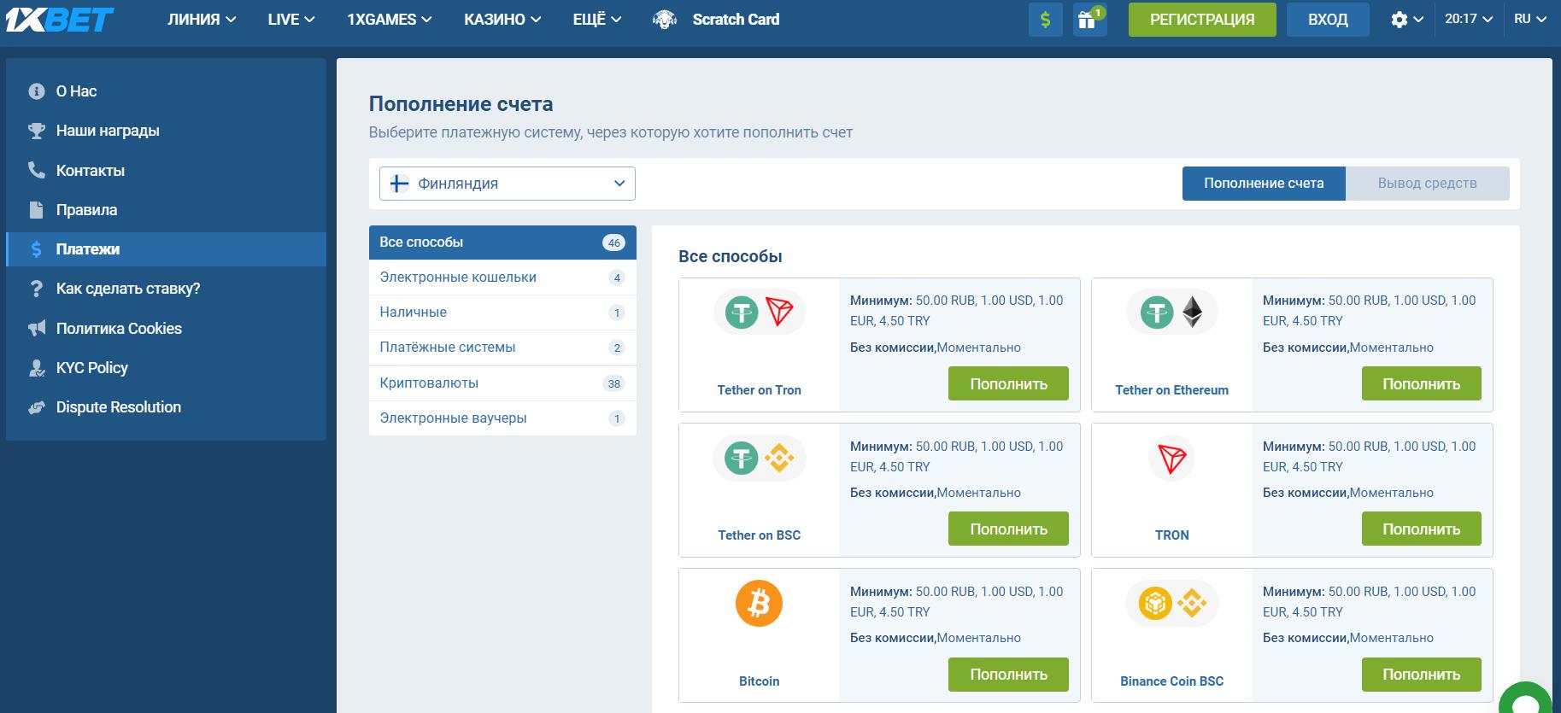Open the 1XGAMES menu

[x=389, y=20]
